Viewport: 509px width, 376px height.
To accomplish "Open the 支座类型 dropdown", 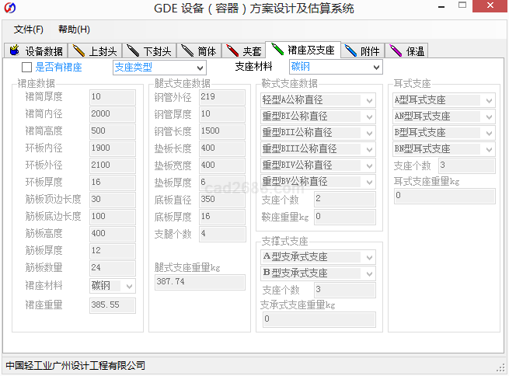I will (159, 68).
